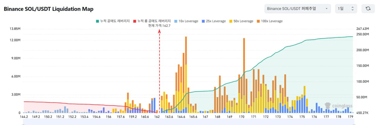The width and height of the screenshot is (376, 125).
Task: Click the 156 price axis label
Action: click(x=109, y=117)
